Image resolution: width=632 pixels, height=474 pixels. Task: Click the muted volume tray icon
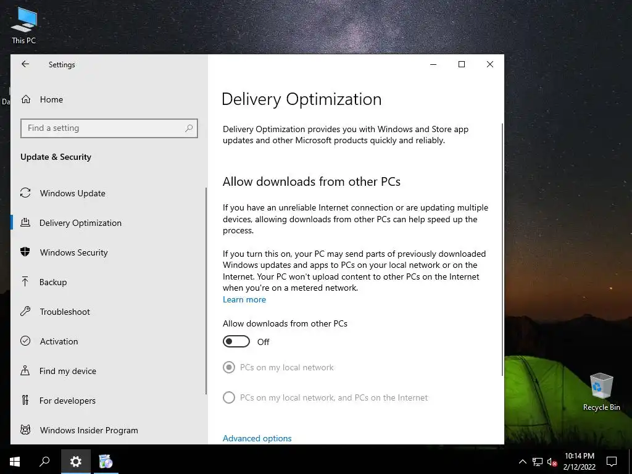(x=552, y=462)
